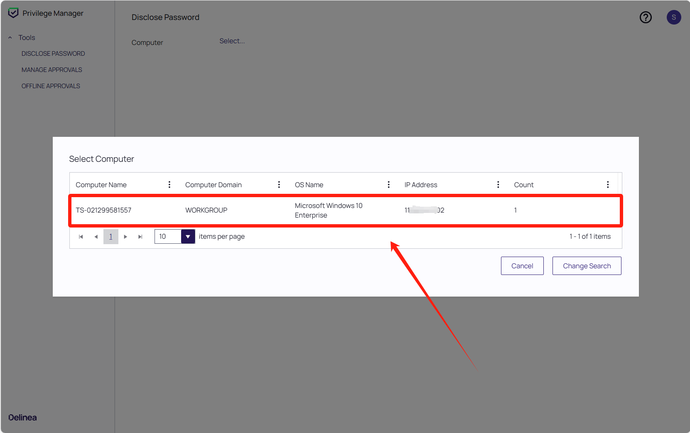Go to the first page of results

pos(81,237)
